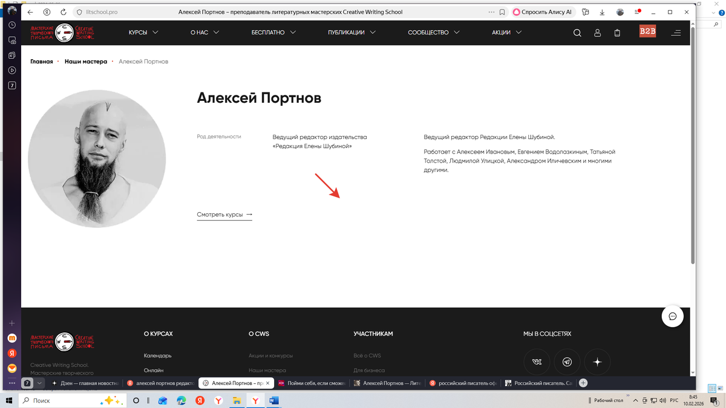Viewport: 726px width, 408px height.
Task: Open the cart icon next to B2B
Action: [x=617, y=33]
